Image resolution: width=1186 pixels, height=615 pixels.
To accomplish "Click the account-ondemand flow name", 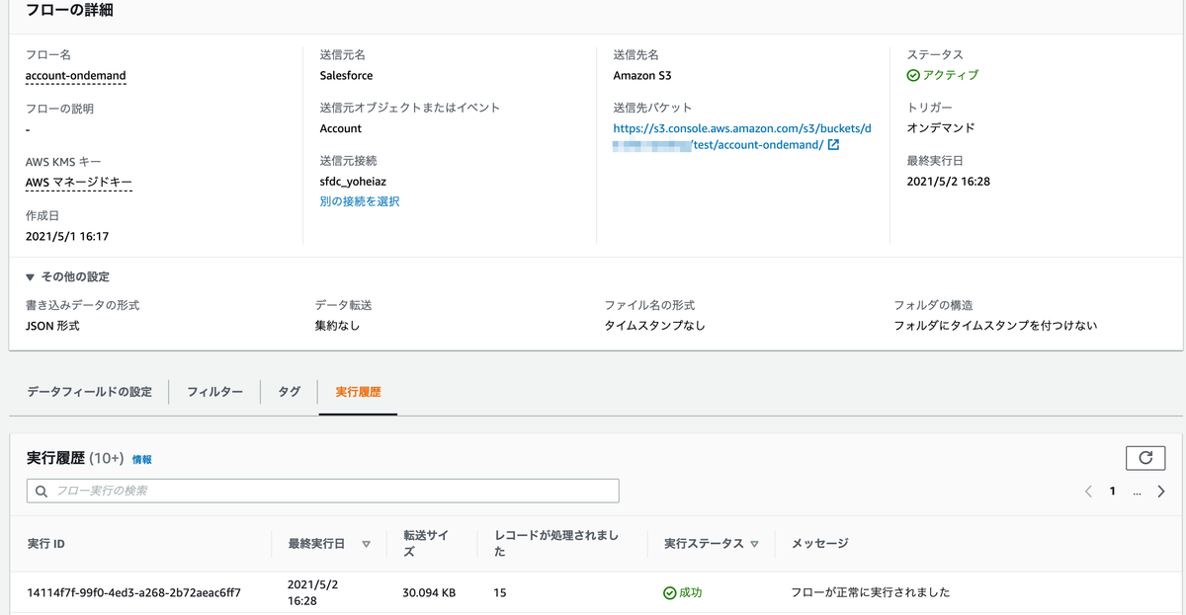I will point(76,75).
